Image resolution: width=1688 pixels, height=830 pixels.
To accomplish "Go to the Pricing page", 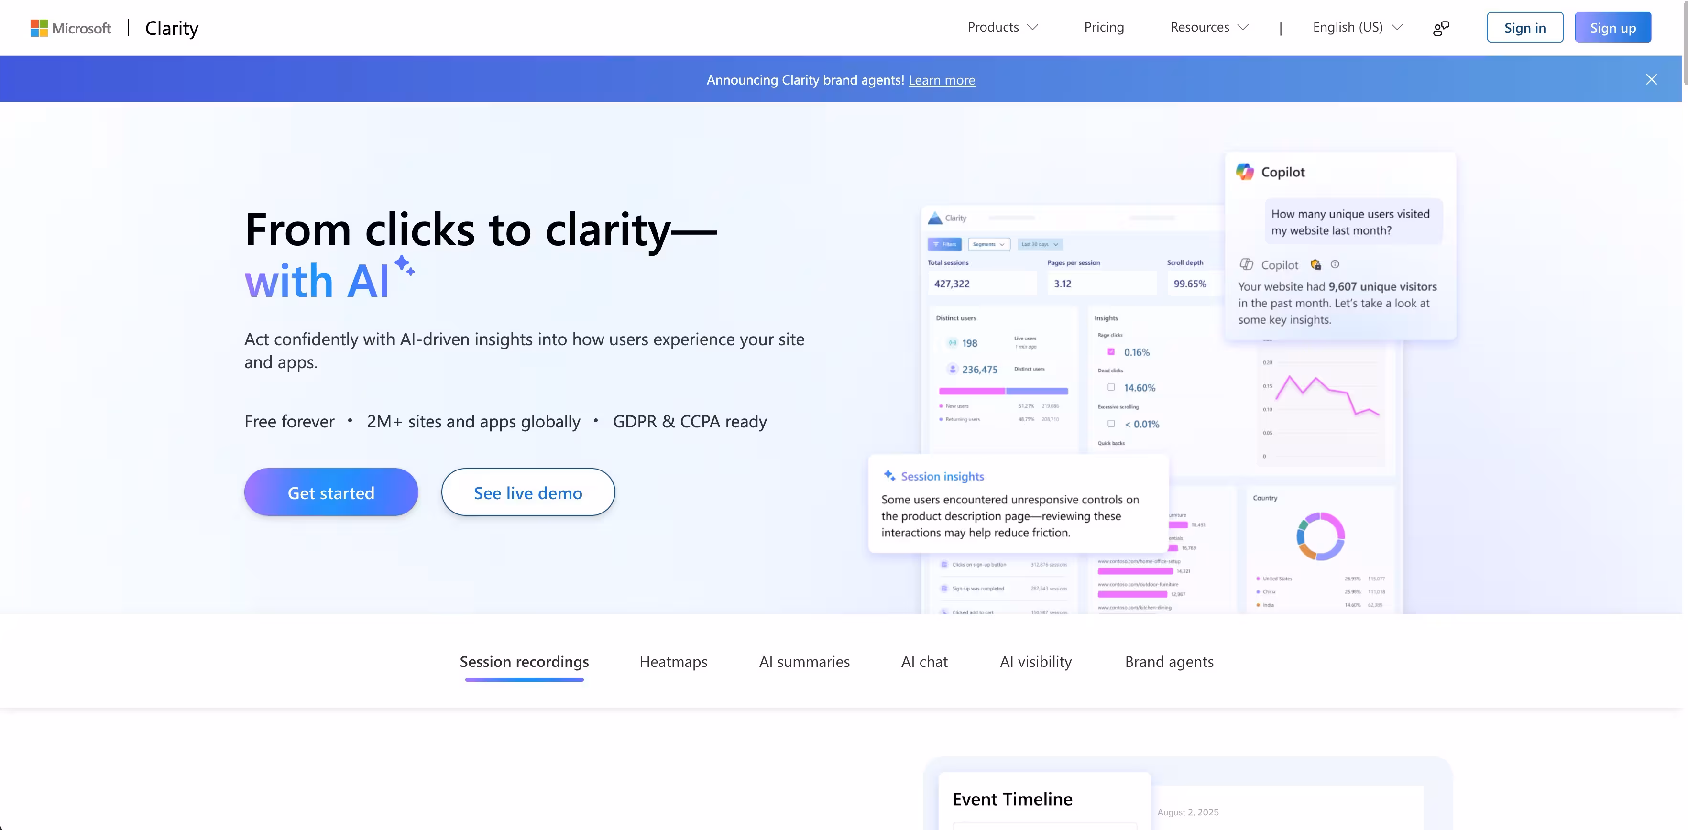I will 1104,28.
